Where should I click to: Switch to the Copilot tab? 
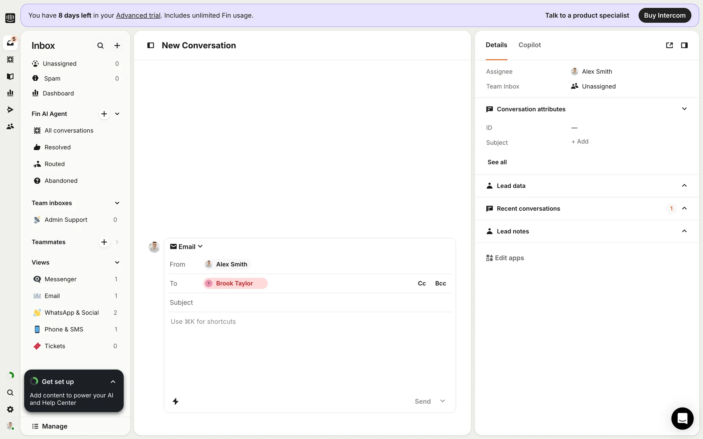point(529,45)
